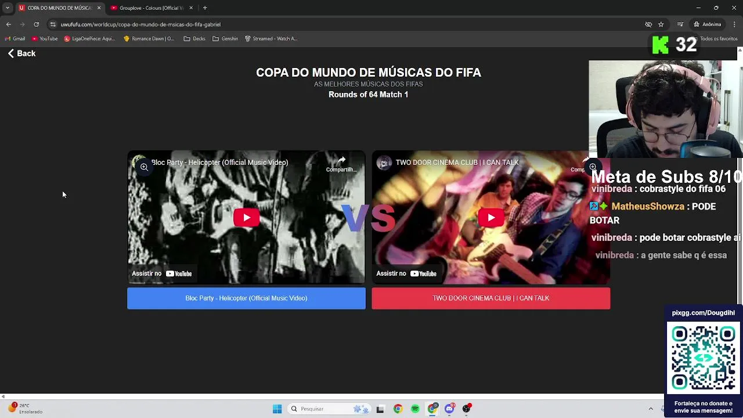
Task: Click the Bloc Party video title text
Action: (x=219, y=163)
